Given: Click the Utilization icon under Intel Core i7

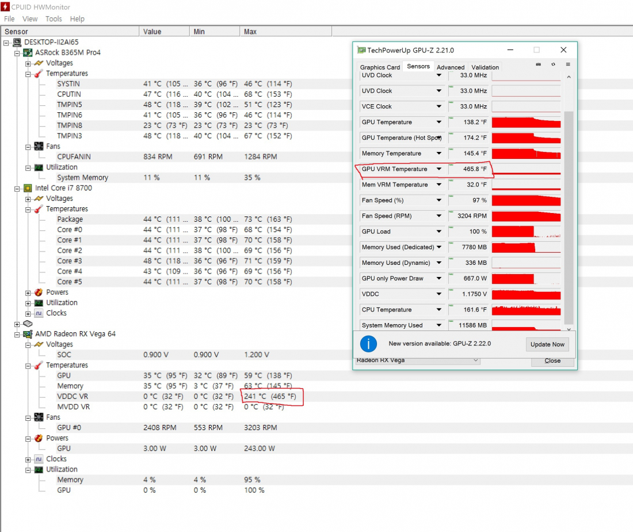Looking at the screenshot, I should coord(39,302).
